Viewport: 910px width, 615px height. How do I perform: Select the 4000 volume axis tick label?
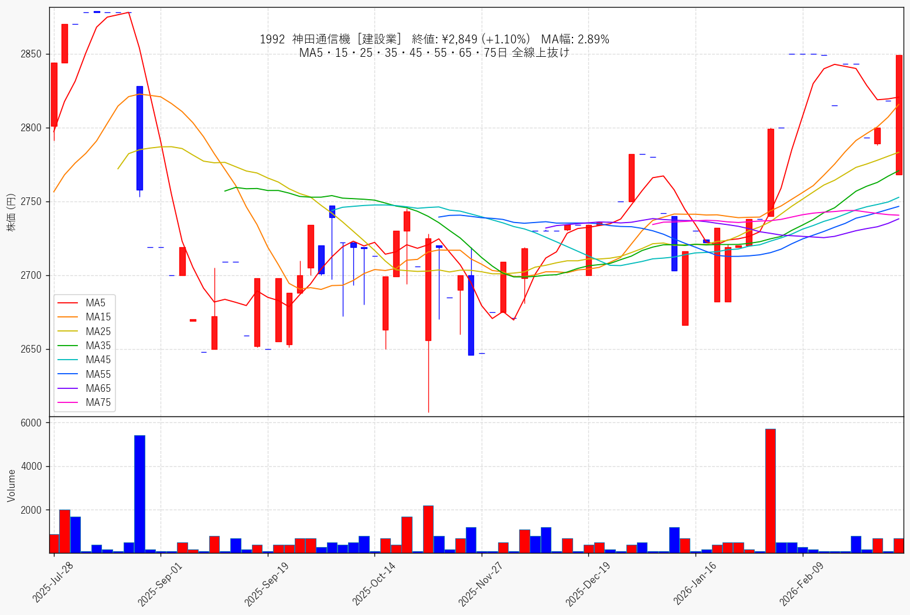click(31, 467)
